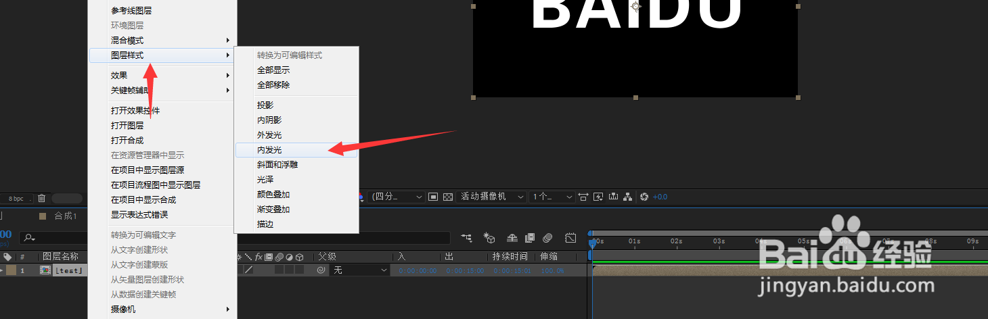The image size is (988, 319).
Task: Toggle the motion blur switch of test layer
Action: (279, 270)
